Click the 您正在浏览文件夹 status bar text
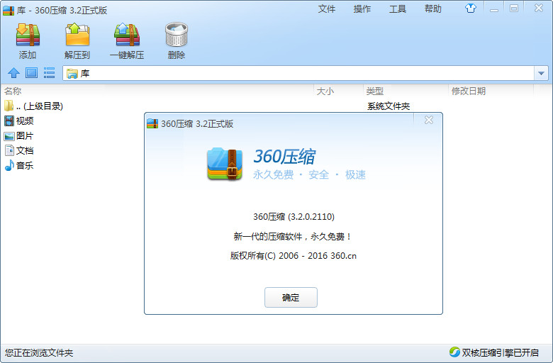Screen dimensions: 553x363 coord(39,353)
